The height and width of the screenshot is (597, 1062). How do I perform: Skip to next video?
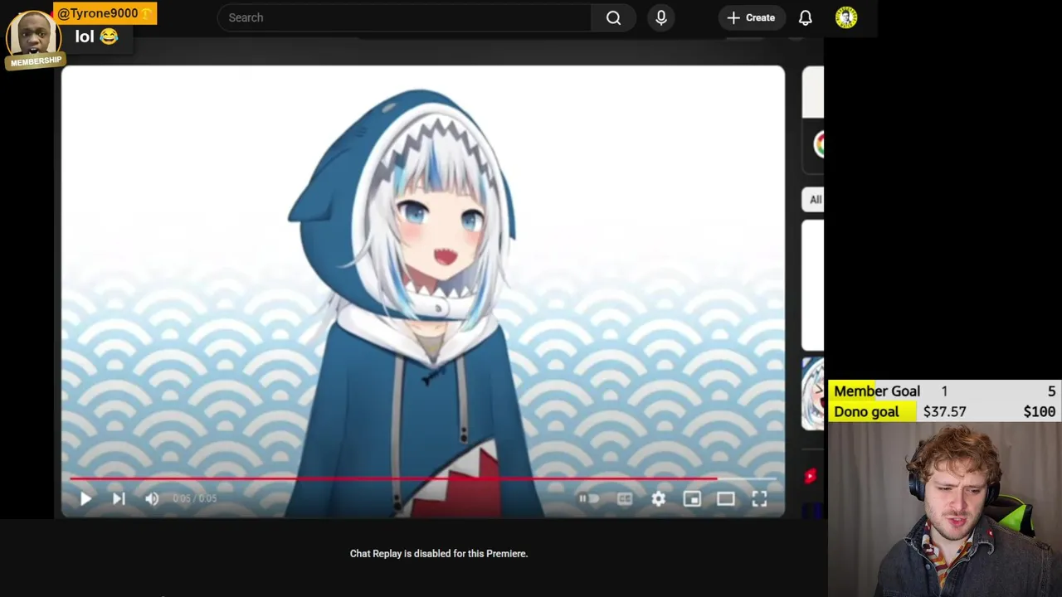[119, 498]
